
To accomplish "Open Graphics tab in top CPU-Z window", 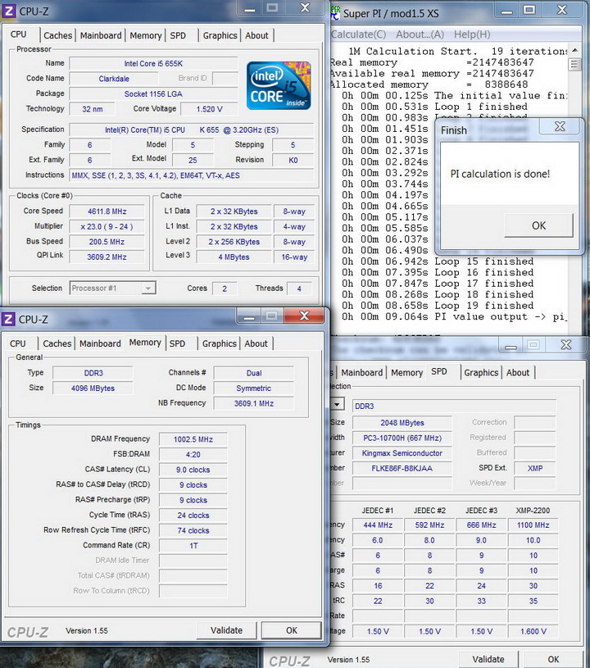I will tap(220, 35).
